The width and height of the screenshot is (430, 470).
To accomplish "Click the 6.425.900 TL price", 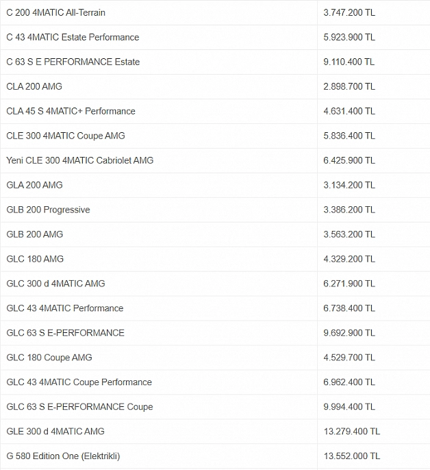I will 349,160.
